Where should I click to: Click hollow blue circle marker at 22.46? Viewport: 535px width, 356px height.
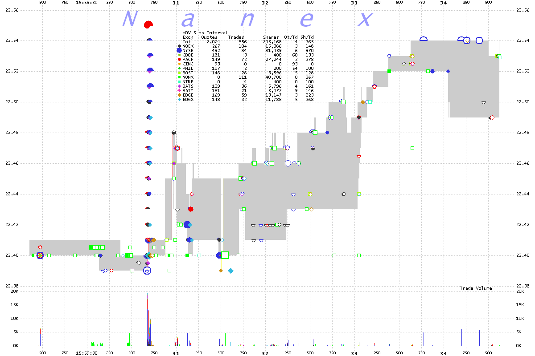pyautogui.click(x=288, y=163)
